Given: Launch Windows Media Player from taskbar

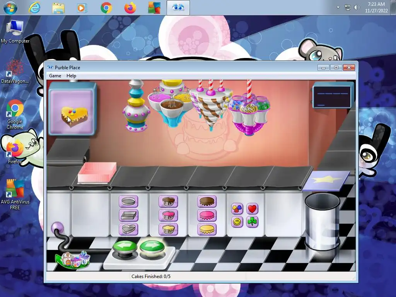Looking at the screenshot, I should (82, 8).
